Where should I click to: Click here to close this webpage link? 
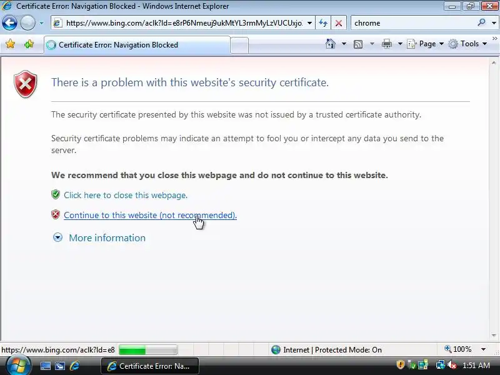126,195
